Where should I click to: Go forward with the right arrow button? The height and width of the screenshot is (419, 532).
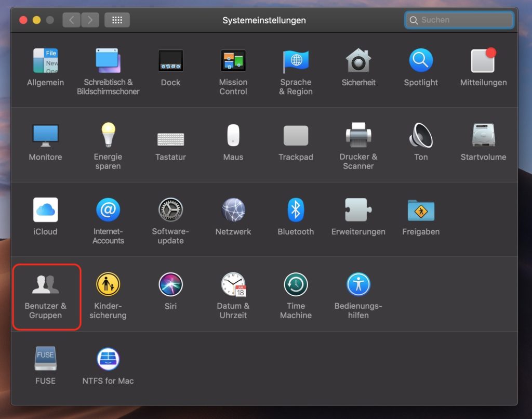click(90, 20)
